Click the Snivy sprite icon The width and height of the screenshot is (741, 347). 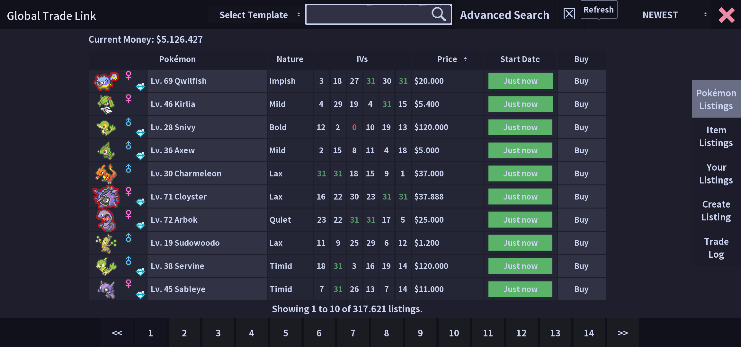pos(106,128)
